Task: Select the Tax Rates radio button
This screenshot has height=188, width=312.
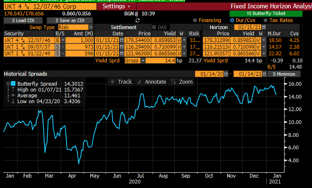Action: coord(265,20)
